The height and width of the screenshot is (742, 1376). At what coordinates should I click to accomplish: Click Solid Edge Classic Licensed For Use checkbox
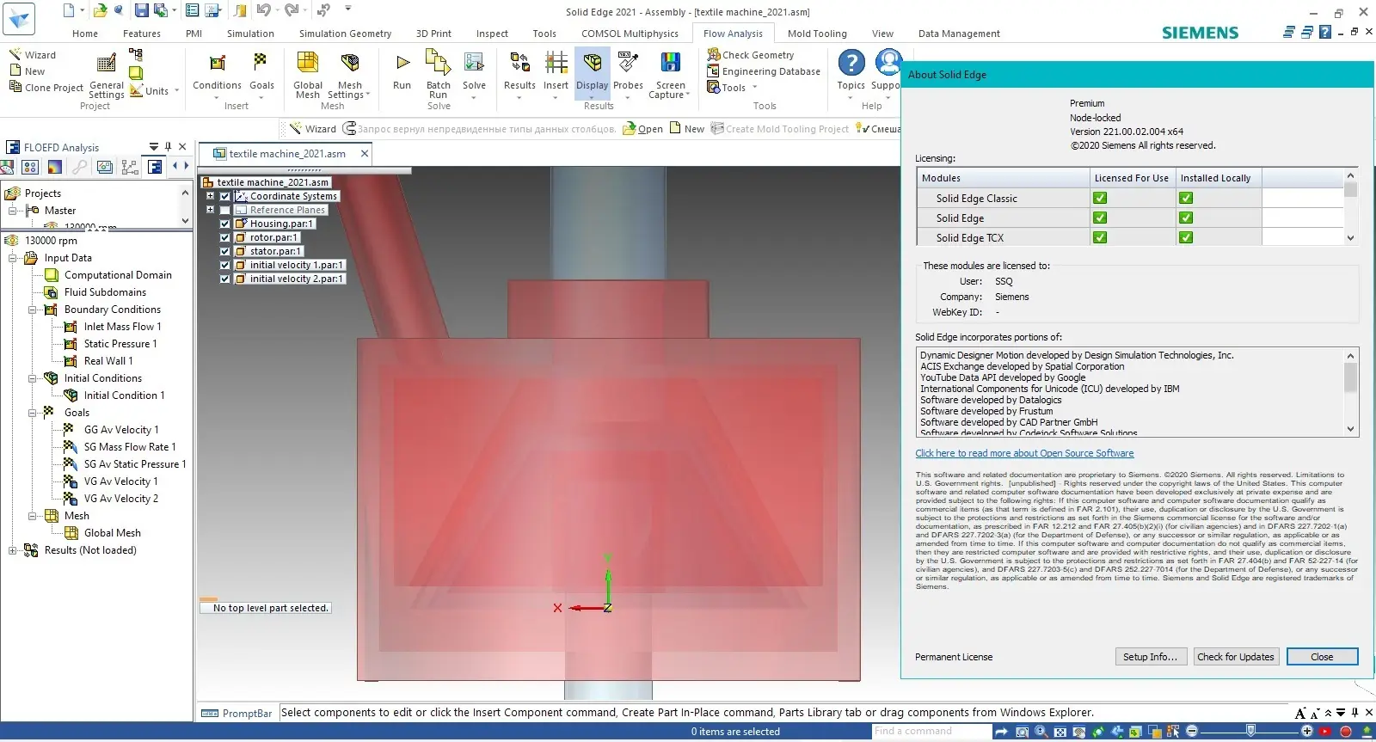tap(1099, 198)
